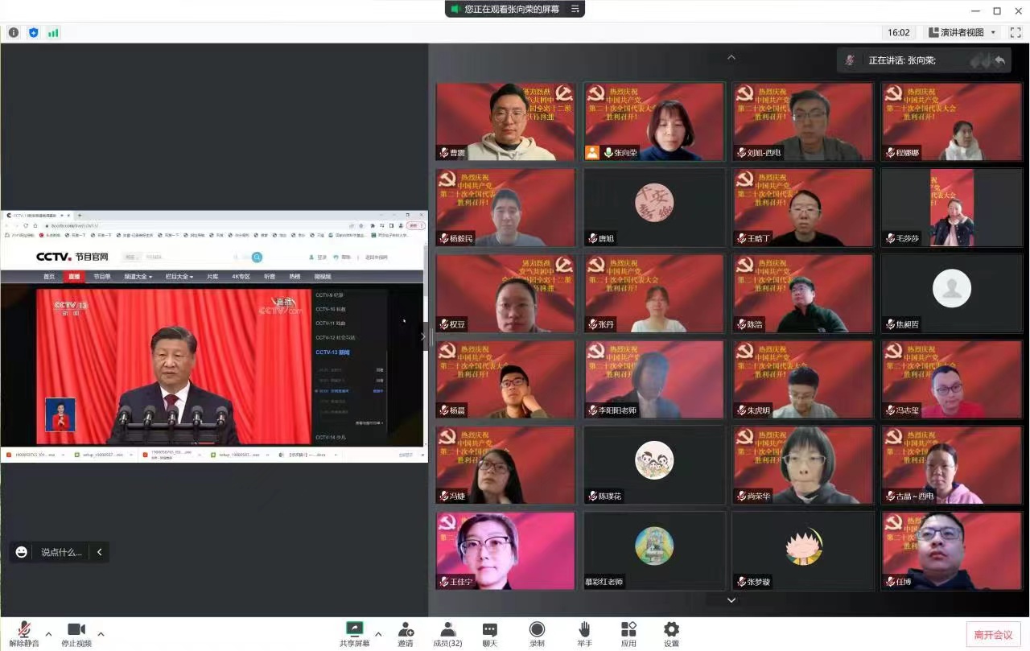Click the 说点什么 chat input field
The height and width of the screenshot is (651, 1030).
[62, 552]
